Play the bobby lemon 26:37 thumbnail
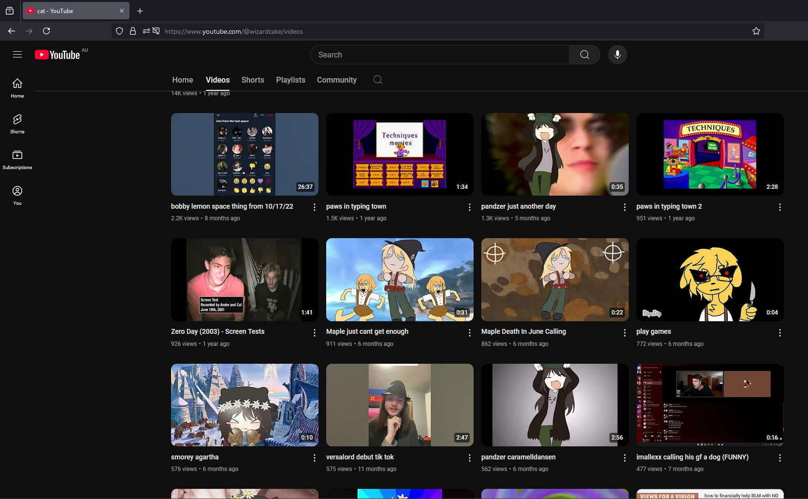 coord(245,154)
